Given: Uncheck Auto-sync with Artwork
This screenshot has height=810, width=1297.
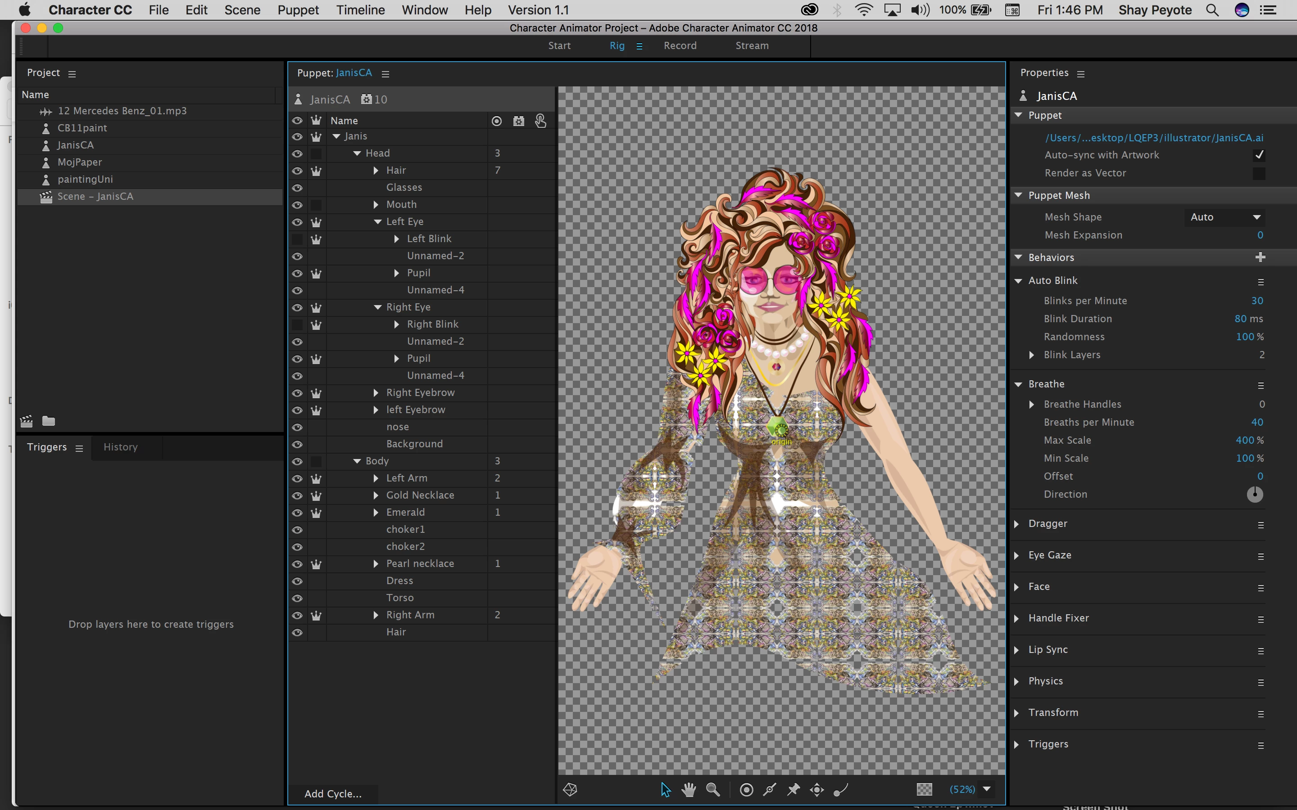Looking at the screenshot, I should 1259,155.
